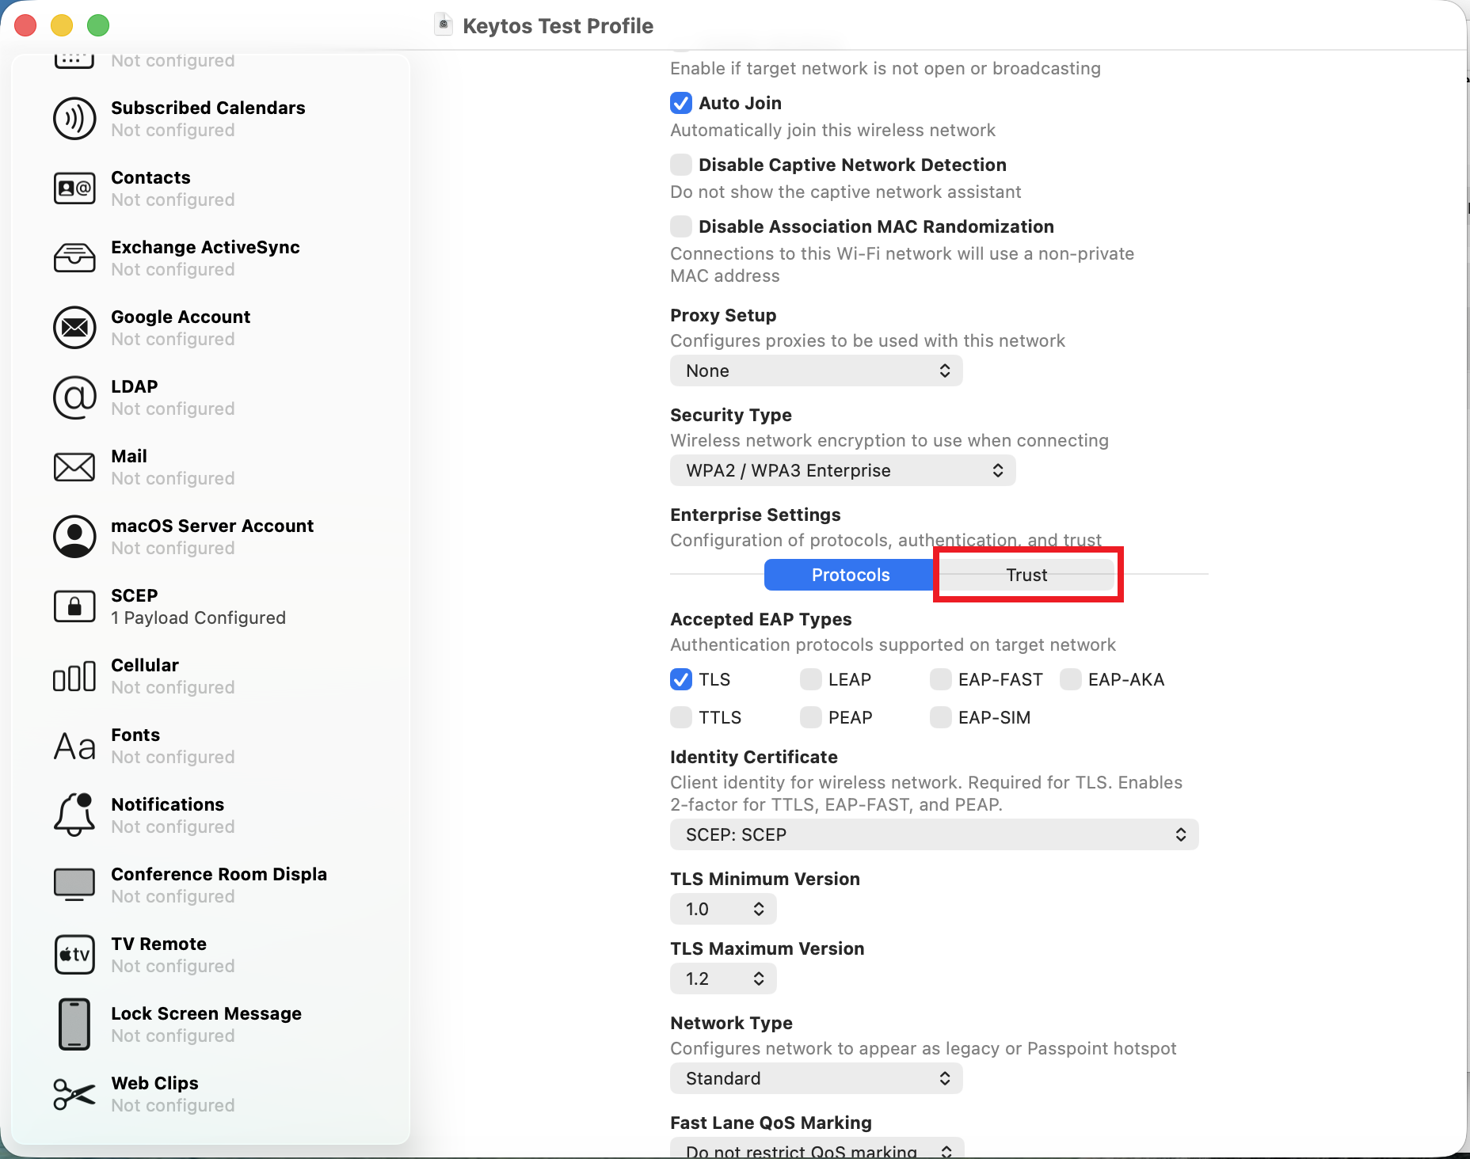Click the Enterprise Settings heading
Viewport: 1470px width, 1159px height.
pos(755,515)
